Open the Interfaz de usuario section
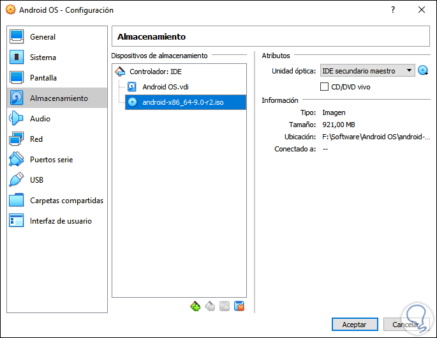 coord(61,221)
